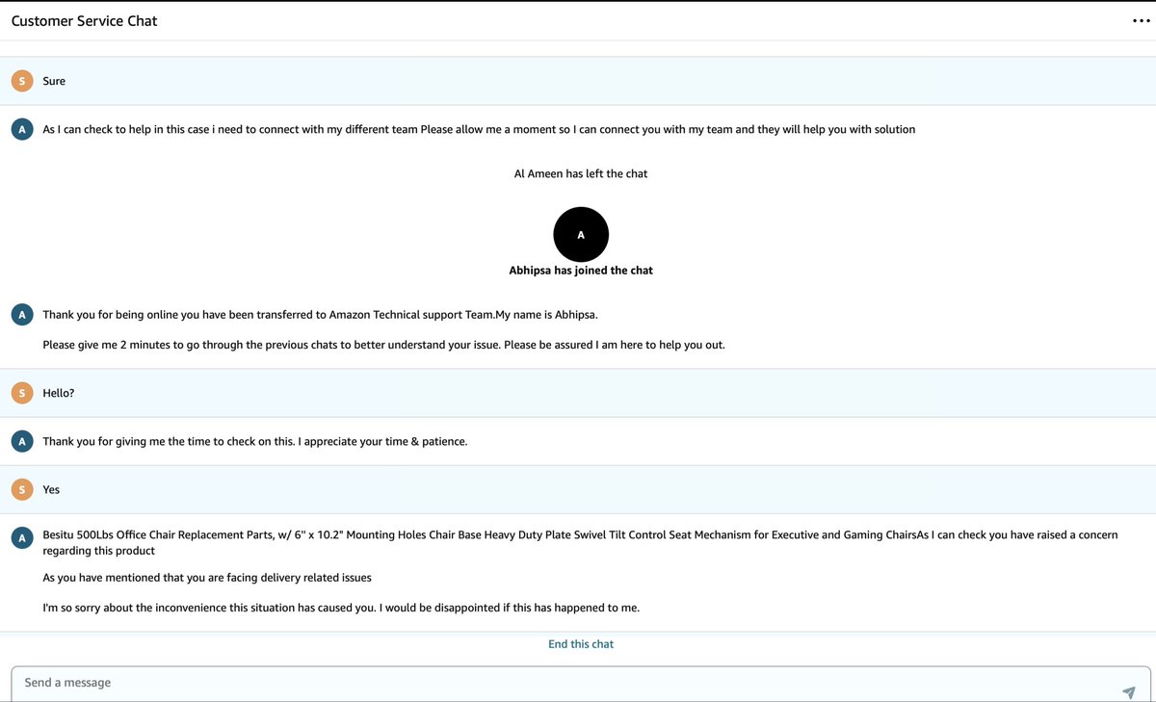Screen dimensions: 1156x702
Task: Click the paper-plane send message icon
Action: click(1128, 692)
